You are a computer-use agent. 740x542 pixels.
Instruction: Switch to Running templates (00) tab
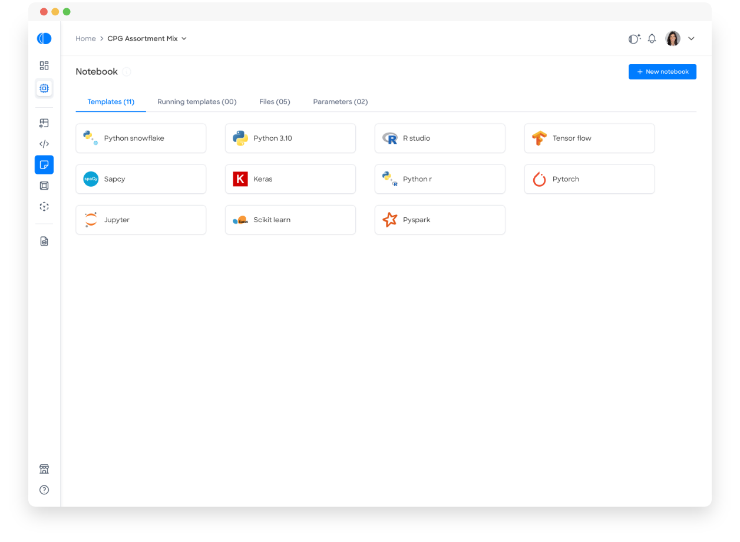coord(197,102)
